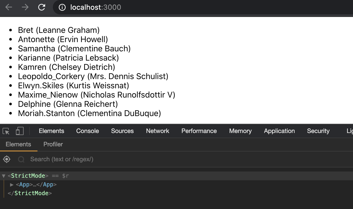Image resolution: width=353 pixels, height=209 pixels.
Task: Click list item Bret (Leanne Graham)
Action: point(59,30)
